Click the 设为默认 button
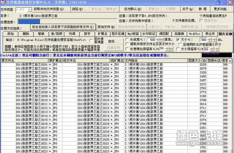234x153 pixels. 133,9
